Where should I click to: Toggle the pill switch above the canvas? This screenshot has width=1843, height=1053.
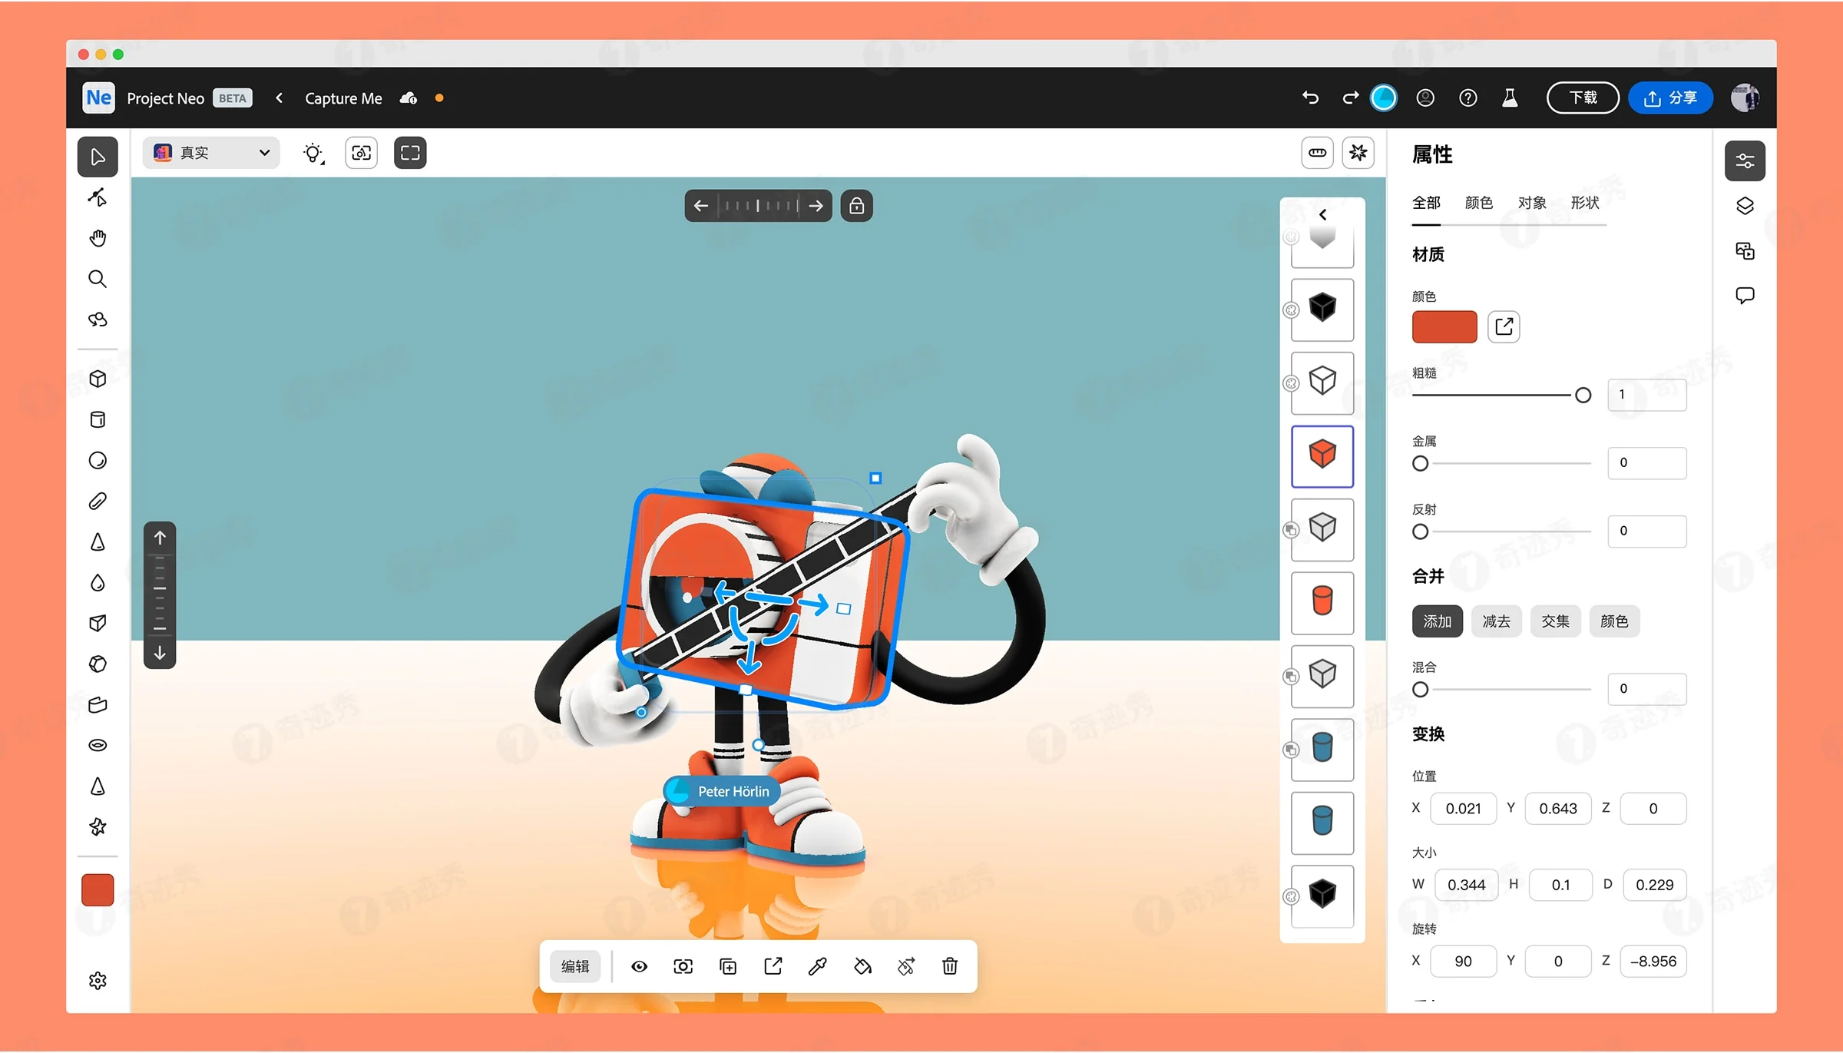tap(1317, 152)
